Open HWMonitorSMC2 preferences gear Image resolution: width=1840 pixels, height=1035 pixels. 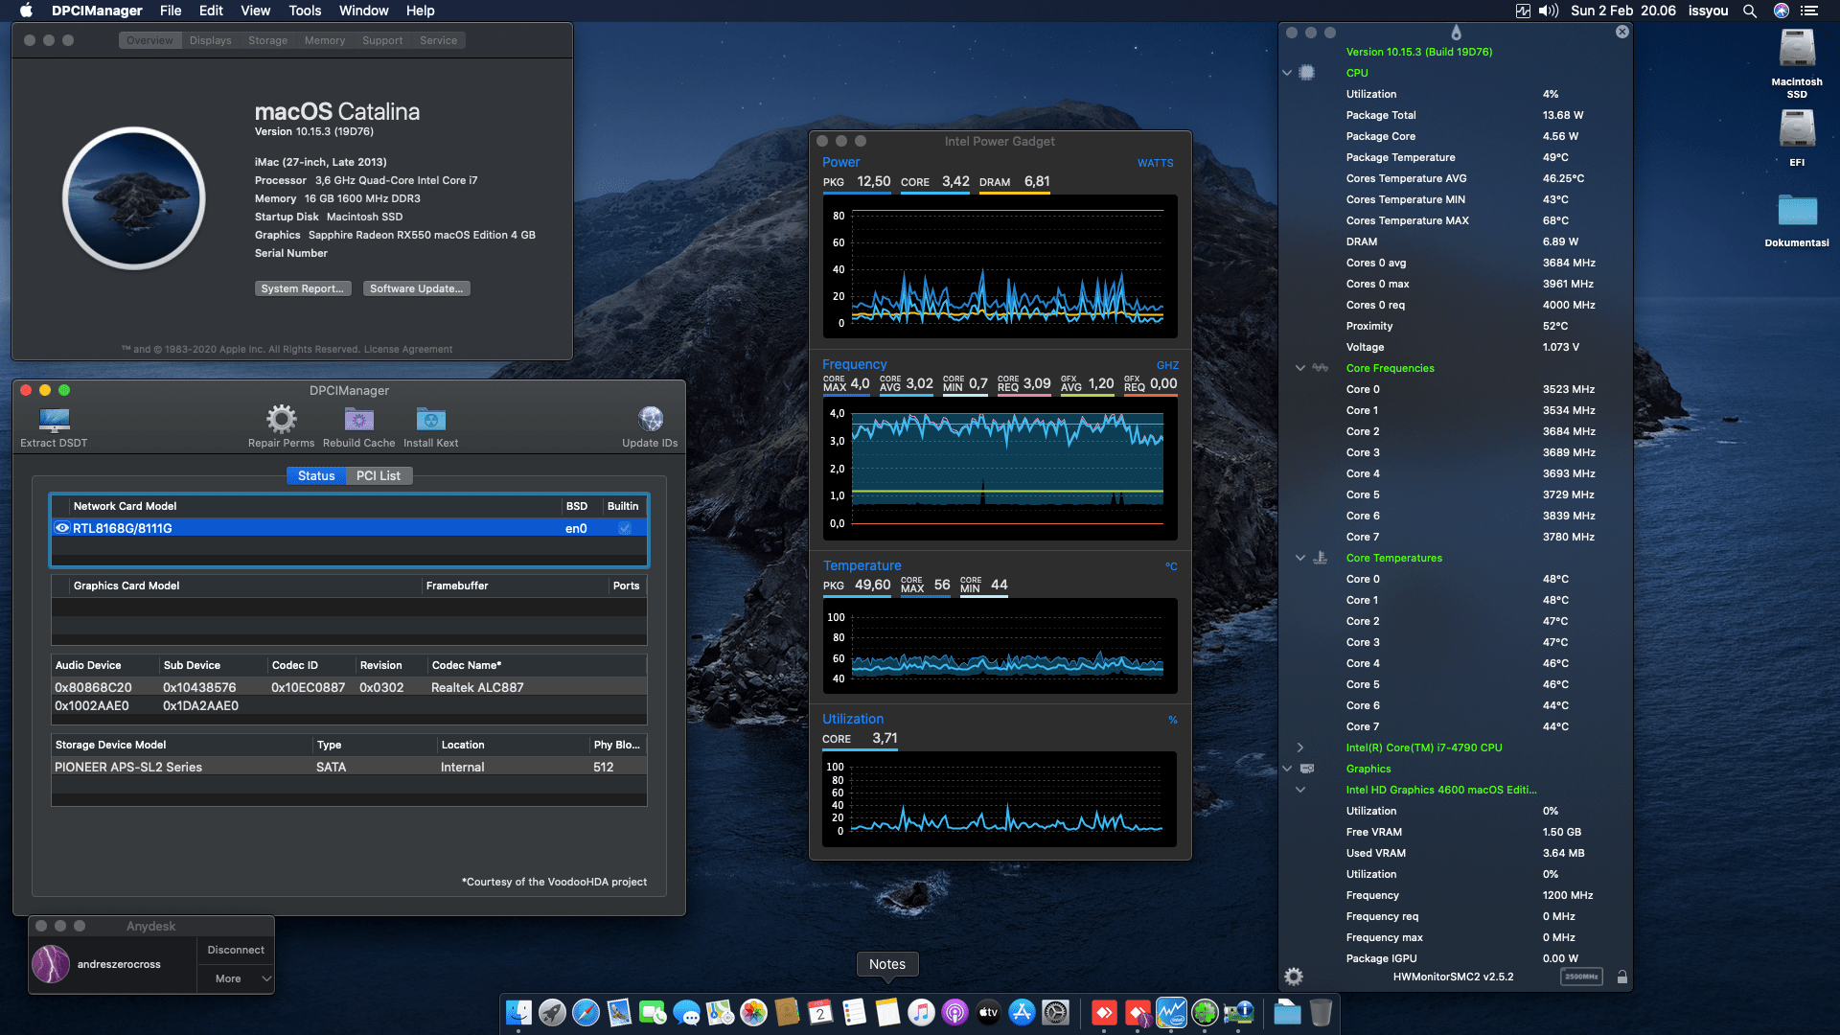1294,976
